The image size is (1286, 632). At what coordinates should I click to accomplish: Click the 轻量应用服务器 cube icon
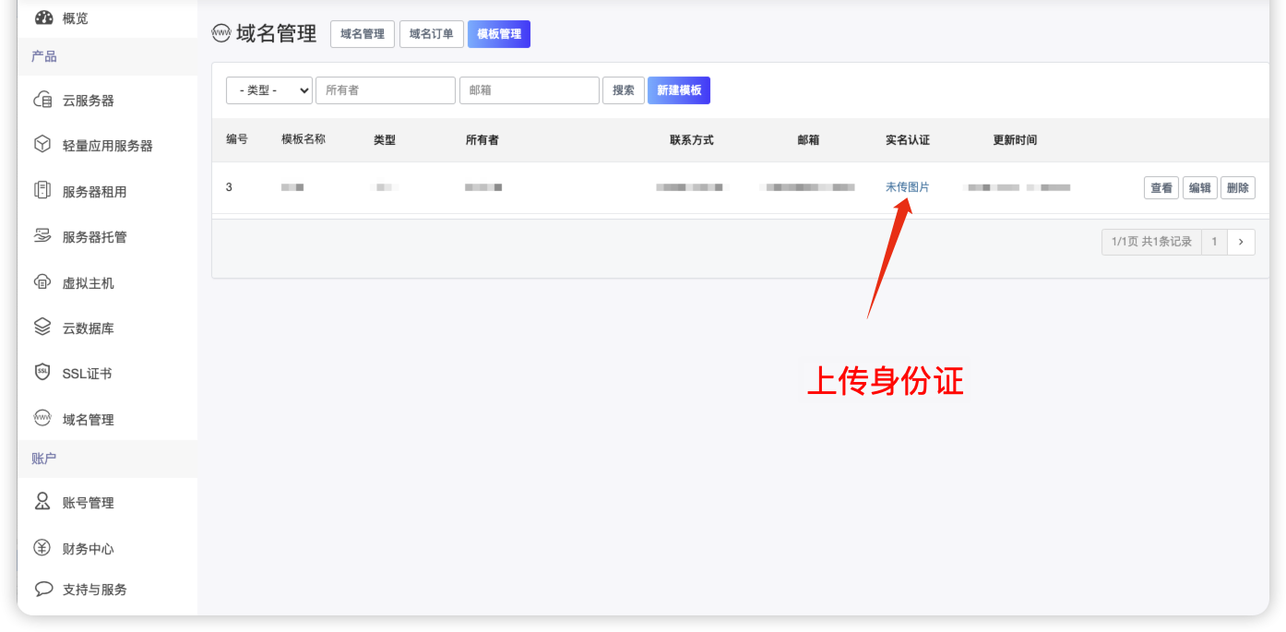(x=42, y=145)
